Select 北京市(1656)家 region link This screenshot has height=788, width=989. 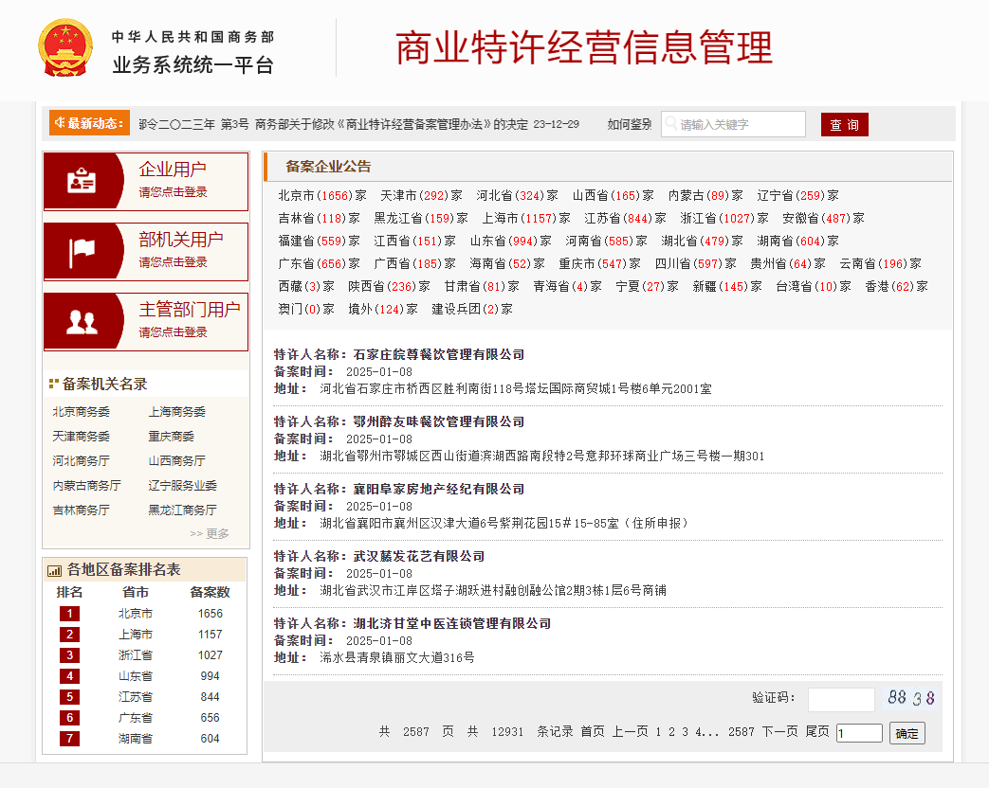click(322, 195)
